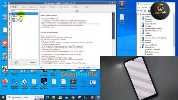Select the yellow folder icon on desktop
The height and width of the screenshot is (100, 178).
[34, 84]
